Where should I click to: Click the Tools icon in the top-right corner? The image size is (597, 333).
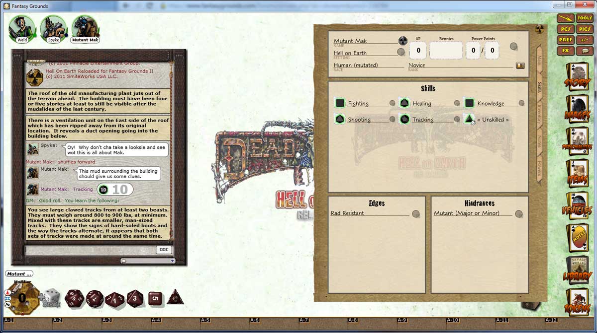(x=585, y=17)
